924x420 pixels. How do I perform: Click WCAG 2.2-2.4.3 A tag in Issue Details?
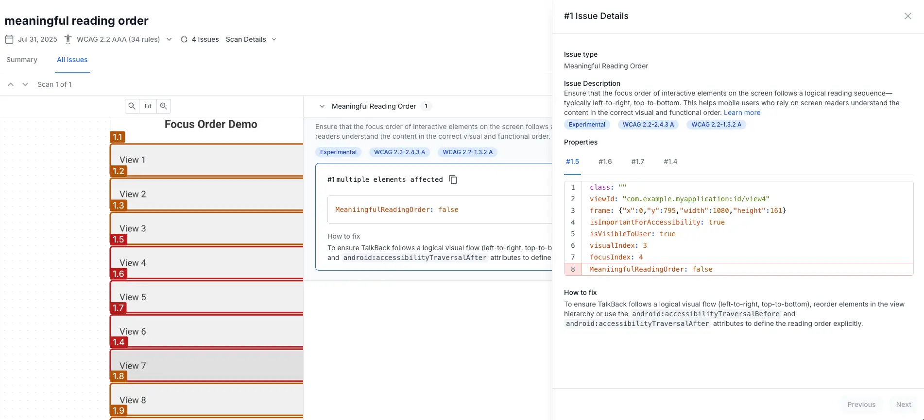click(648, 125)
